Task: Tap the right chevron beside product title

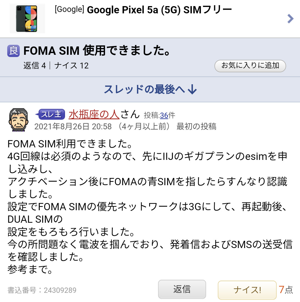Action: [290, 19]
